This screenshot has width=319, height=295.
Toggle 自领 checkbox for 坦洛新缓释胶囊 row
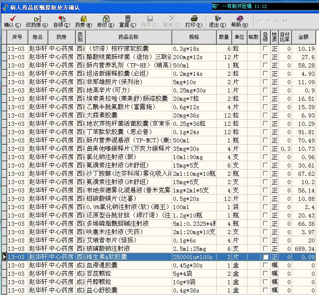tap(265, 73)
